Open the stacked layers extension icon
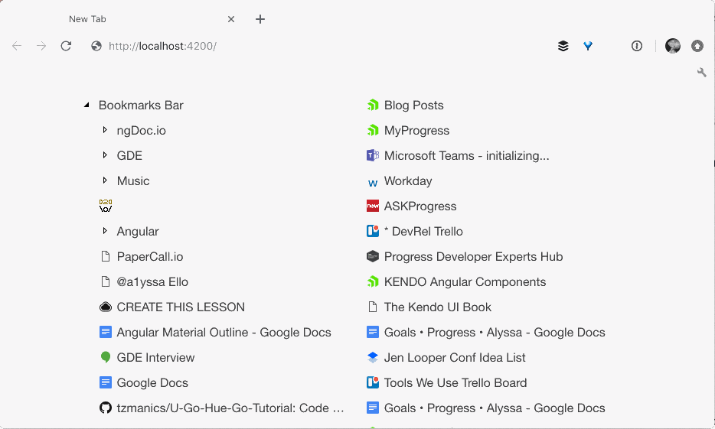The width and height of the screenshot is (715, 429). click(563, 46)
